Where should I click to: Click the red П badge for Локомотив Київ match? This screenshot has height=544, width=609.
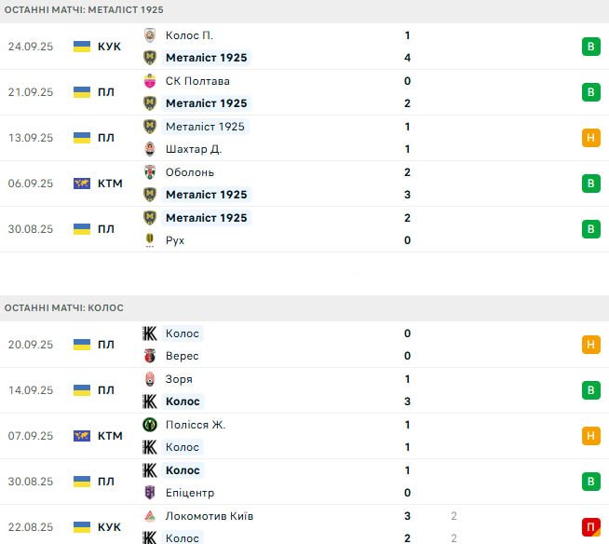click(x=589, y=527)
